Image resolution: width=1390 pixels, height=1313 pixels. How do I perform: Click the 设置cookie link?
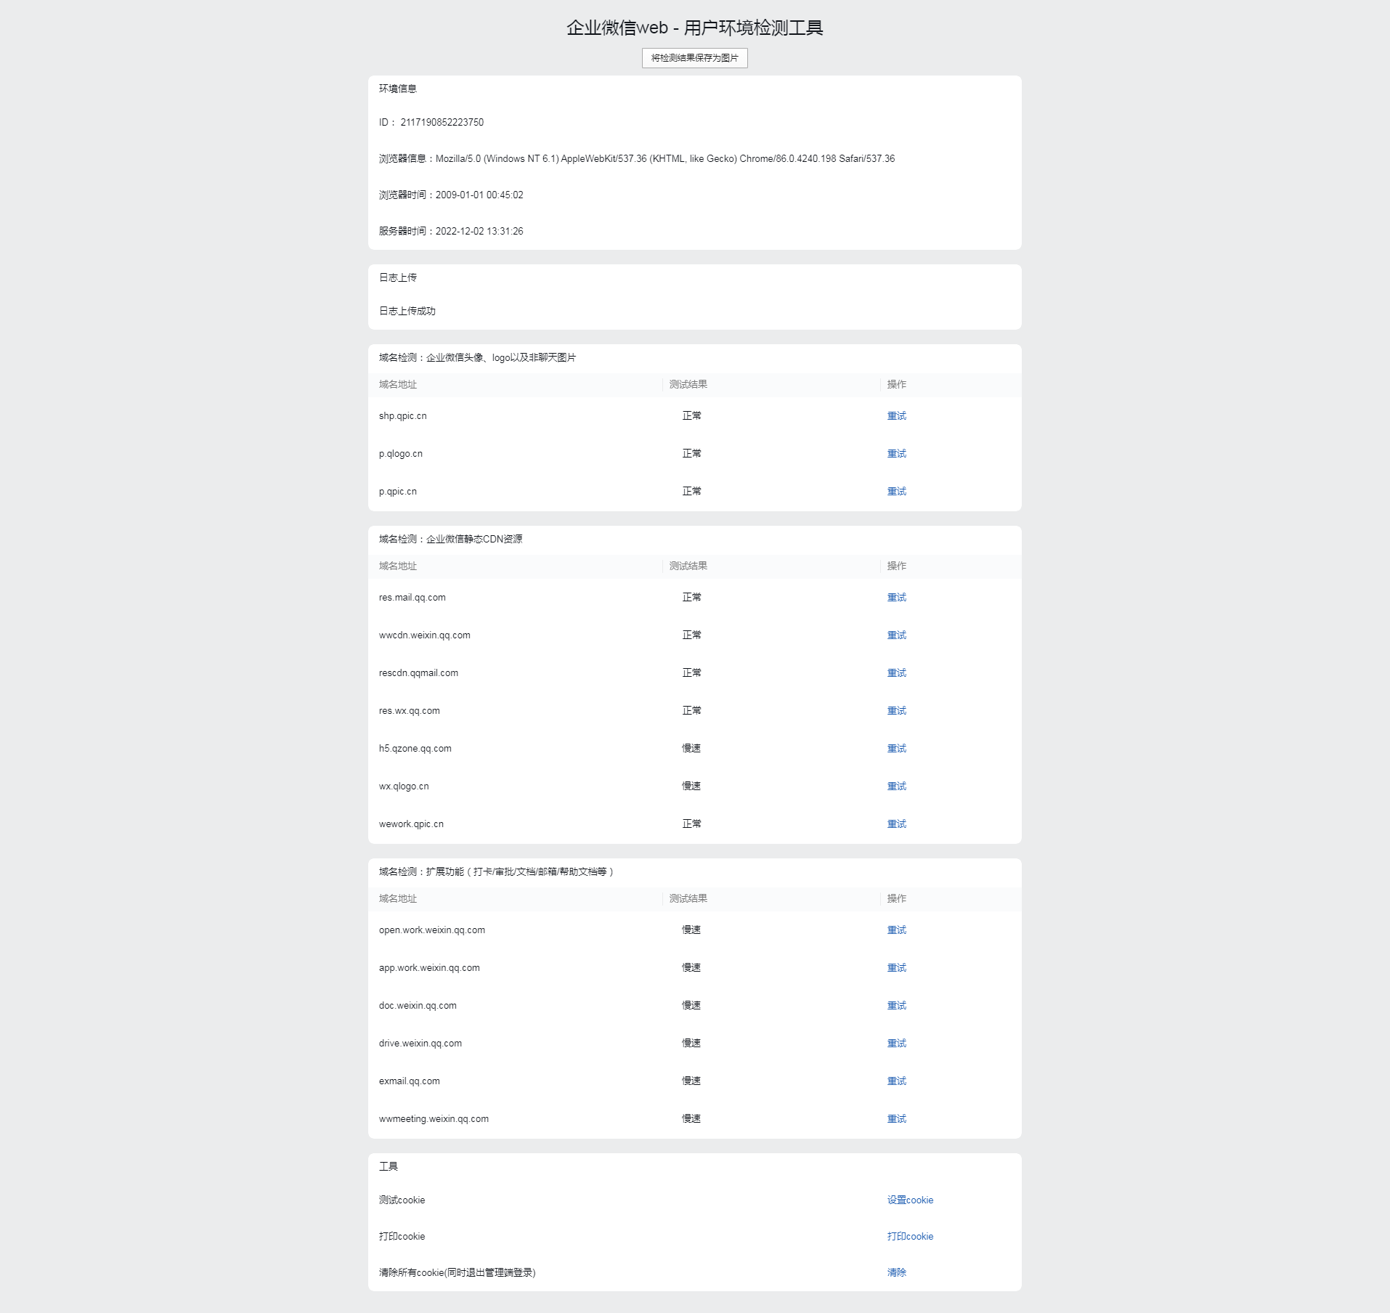pyautogui.click(x=910, y=1200)
